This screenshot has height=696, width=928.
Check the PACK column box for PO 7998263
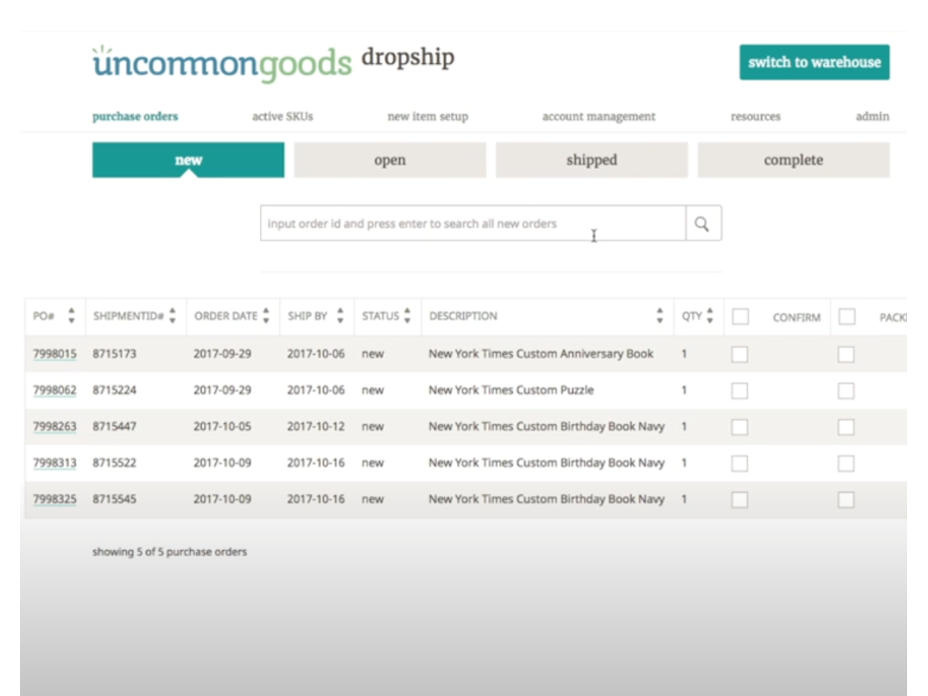(x=847, y=427)
